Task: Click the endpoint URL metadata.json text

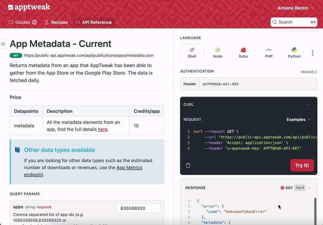Action: tap(88, 55)
